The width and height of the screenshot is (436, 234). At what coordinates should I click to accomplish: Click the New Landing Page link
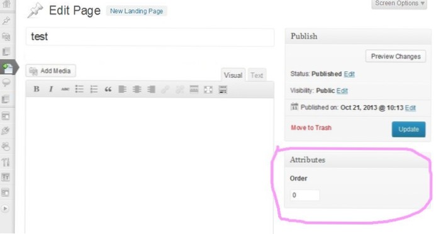coord(137,11)
